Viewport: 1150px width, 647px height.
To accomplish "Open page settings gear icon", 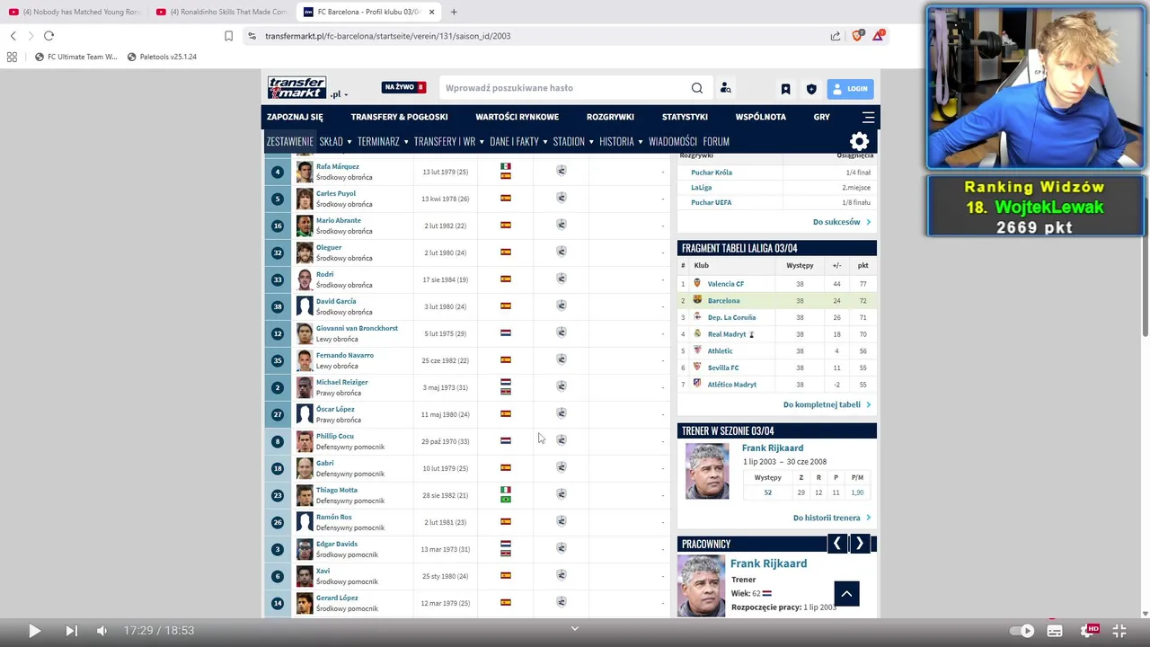I will pos(860,141).
